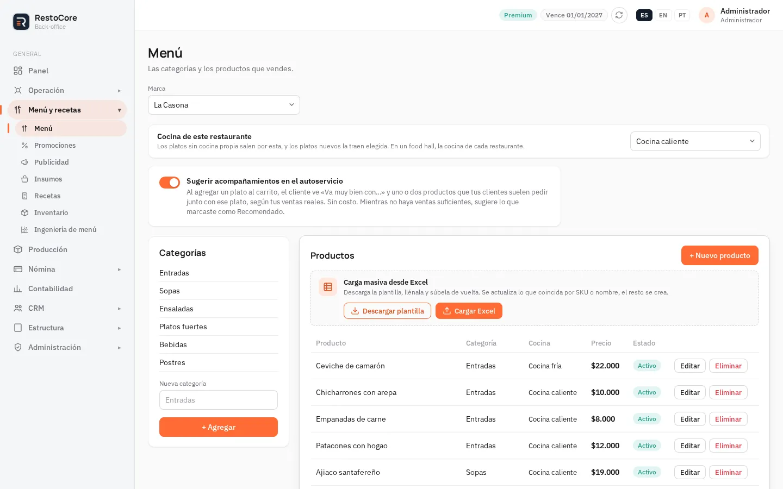Expand the Administración section arrow

119,348
